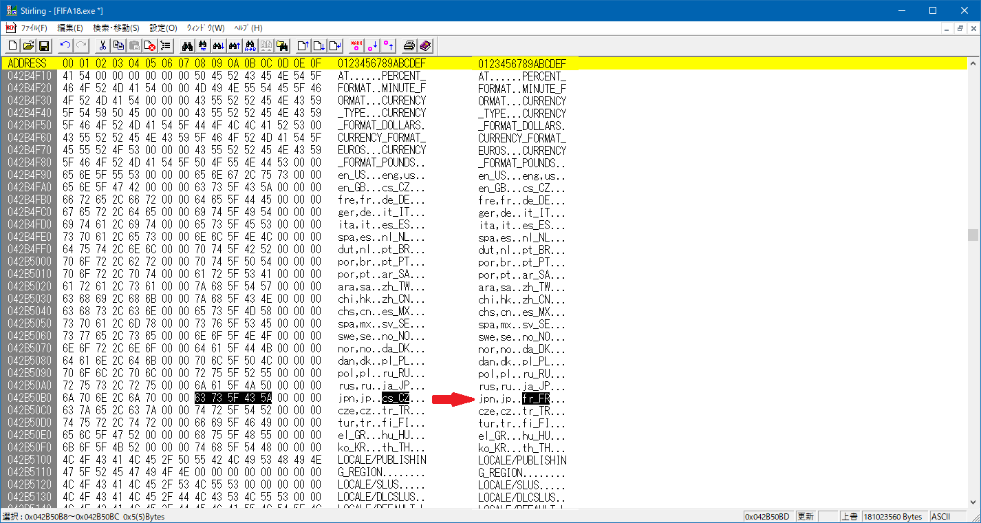The width and height of the screenshot is (981, 523).
Task: Undo the last edit
Action: point(65,46)
